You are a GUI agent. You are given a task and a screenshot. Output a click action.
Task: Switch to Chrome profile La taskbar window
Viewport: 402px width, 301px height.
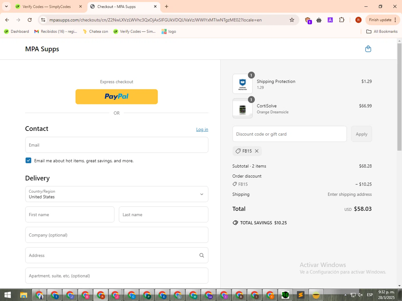click(x=209, y=295)
